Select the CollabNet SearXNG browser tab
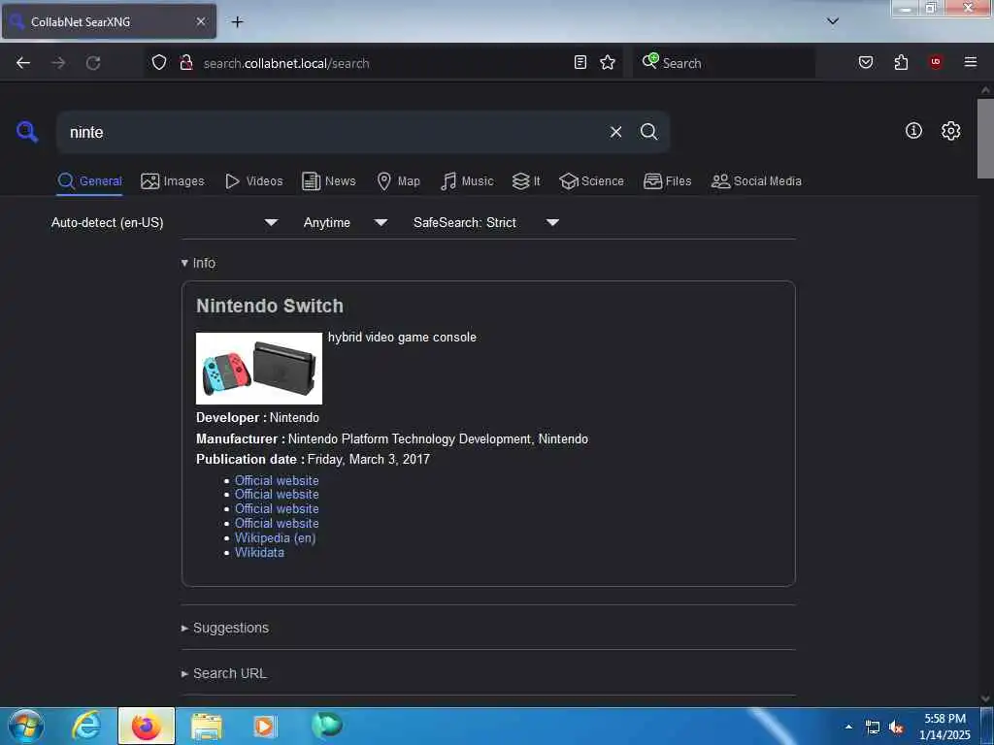Image resolution: width=994 pixels, height=745 pixels. (109, 21)
